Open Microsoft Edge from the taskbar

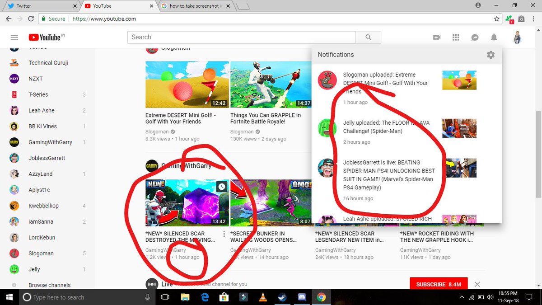coord(205,297)
